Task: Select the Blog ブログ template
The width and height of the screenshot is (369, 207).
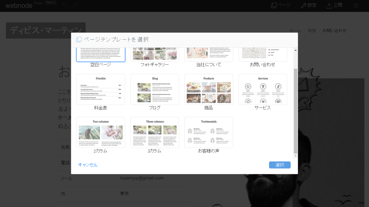Action: (155, 89)
